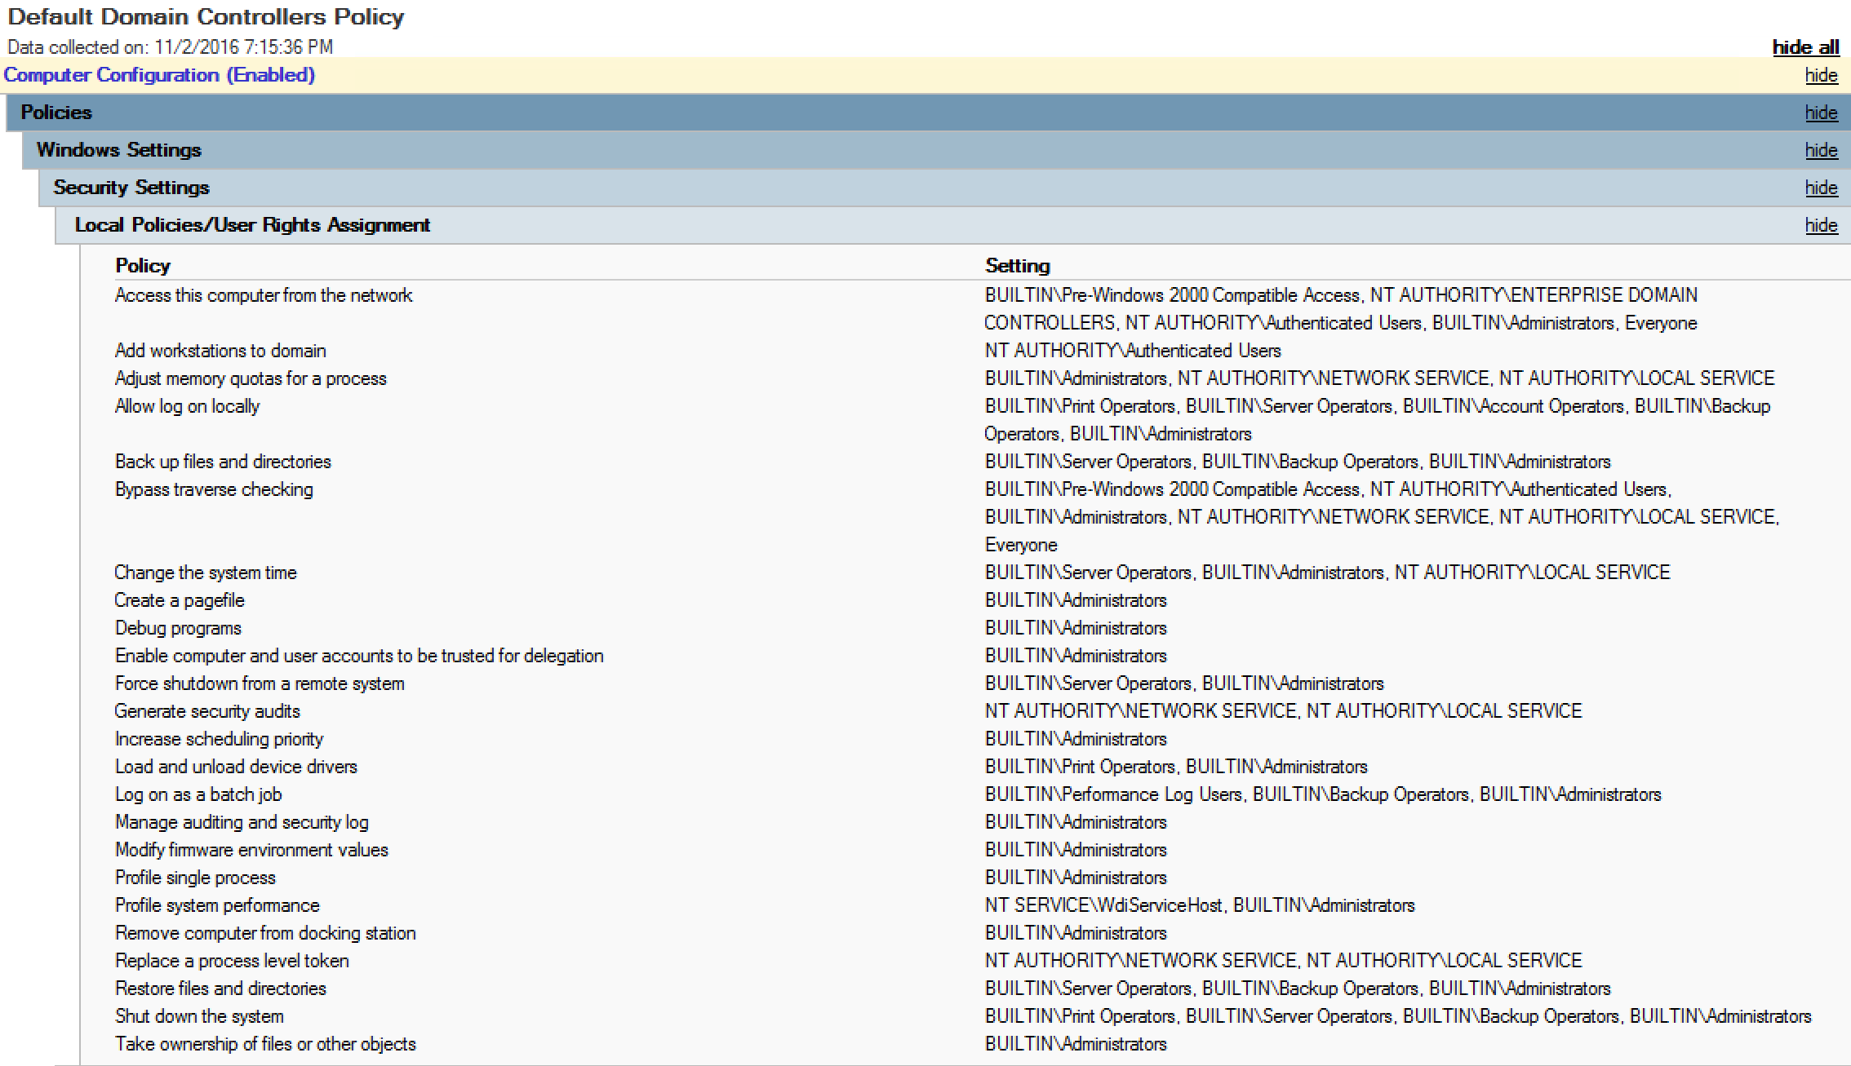Viewport: 1851px width, 1066px height.
Task: Hide Local Policies/User Rights Assignment section
Action: tap(1820, 225)
